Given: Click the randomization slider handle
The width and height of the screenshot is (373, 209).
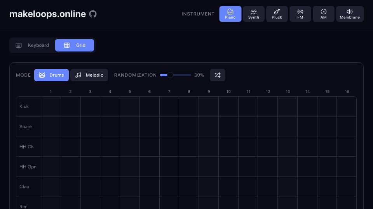Looking at the screenshot, I should click(170, 75).
